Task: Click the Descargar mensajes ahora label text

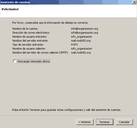Action: (x=33, y=61)
